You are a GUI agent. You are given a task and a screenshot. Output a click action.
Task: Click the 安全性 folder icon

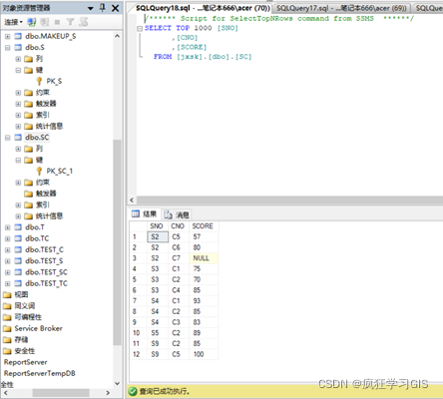[x=7, y=351]
